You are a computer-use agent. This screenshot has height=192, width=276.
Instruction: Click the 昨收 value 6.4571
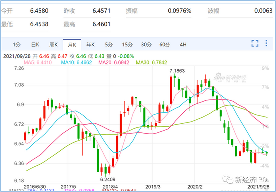pyautogui.click(x=101, y=11)
